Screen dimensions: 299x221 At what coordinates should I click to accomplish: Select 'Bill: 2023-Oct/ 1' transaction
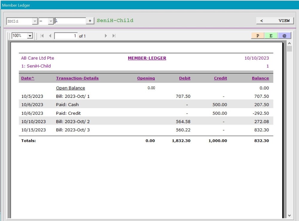[73, 96]
